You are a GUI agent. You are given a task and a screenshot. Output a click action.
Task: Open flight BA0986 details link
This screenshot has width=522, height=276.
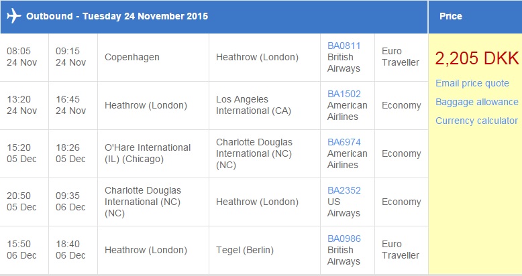[x=344, y=238]
